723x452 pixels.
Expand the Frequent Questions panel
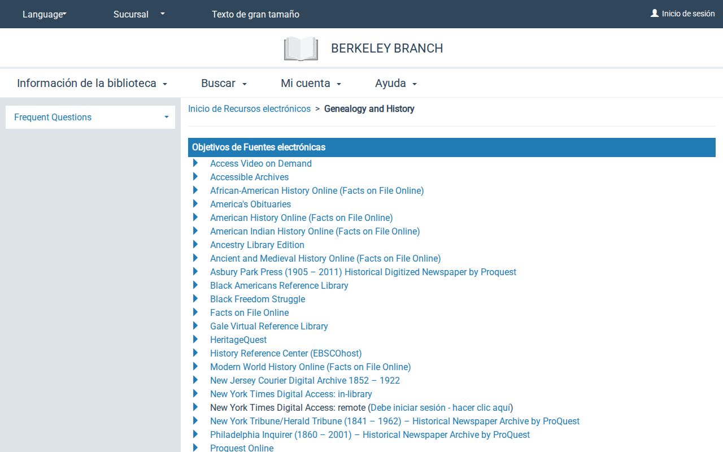[90, 117]
